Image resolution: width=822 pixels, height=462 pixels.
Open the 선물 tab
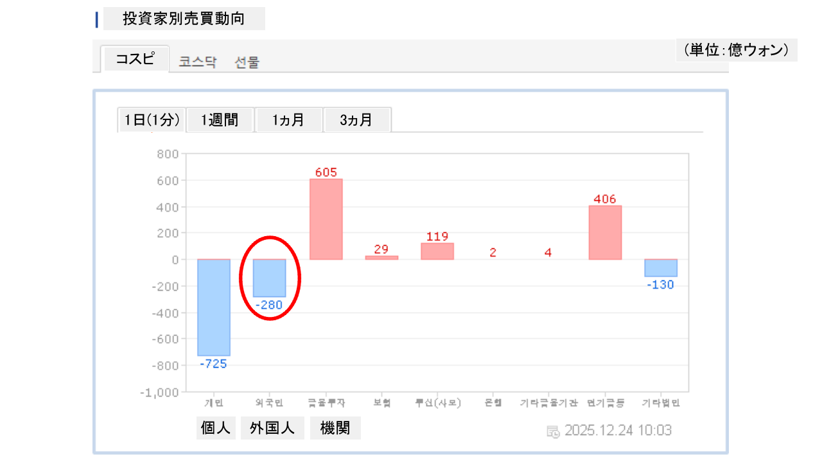pyautogui.click(x=247, y=62)
